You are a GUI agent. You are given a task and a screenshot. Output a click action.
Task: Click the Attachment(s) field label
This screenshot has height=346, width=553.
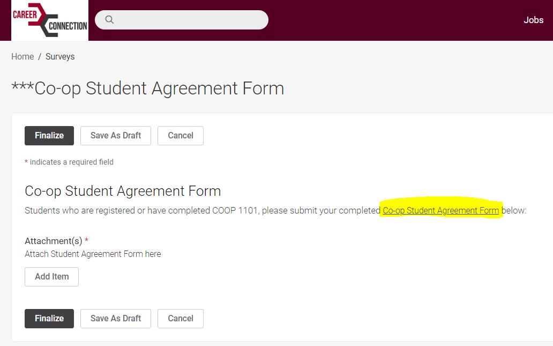click(x=54, y=241)
